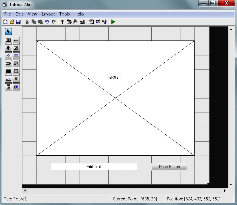
Task: Pick the Edit Text palette tool
Action: click(8, 55)
